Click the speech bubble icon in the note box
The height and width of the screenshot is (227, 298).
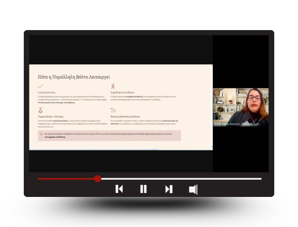click(41, 134)
